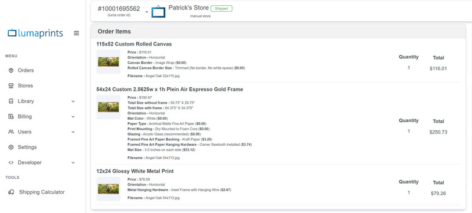Click the Settings gear icon
The image size is (472, 213).
[x=11, y=147]
